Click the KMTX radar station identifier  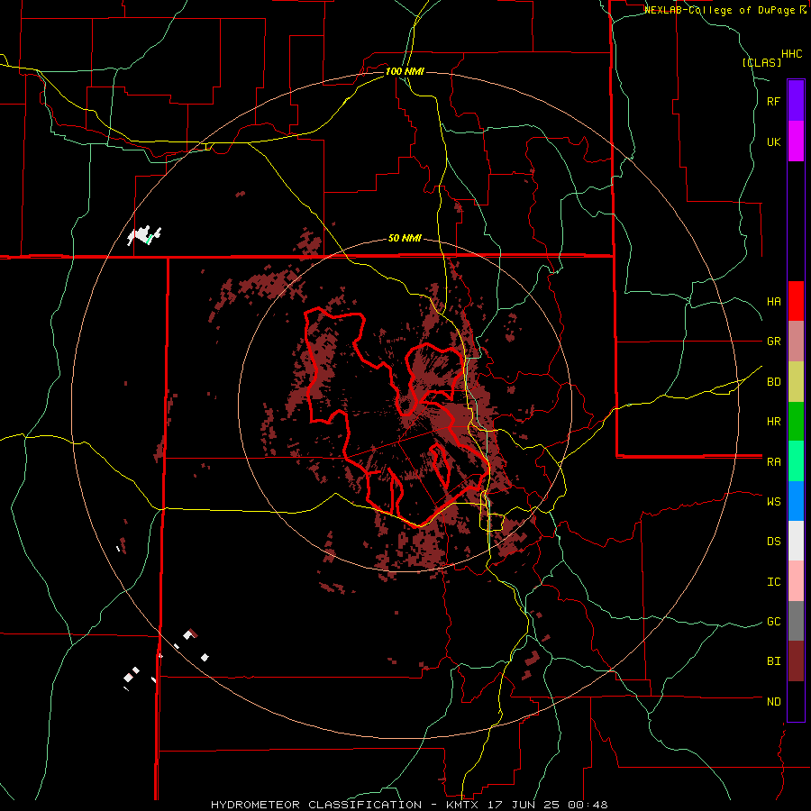(x=462, y=805)
